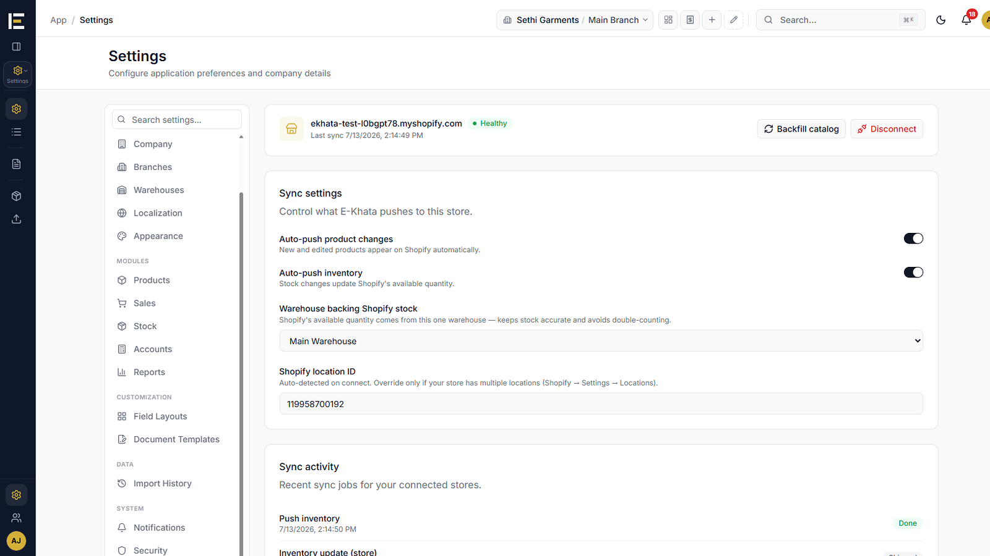Click the pencil edit icon in top bar
This screenshot has height=556, width=990.
734,20
